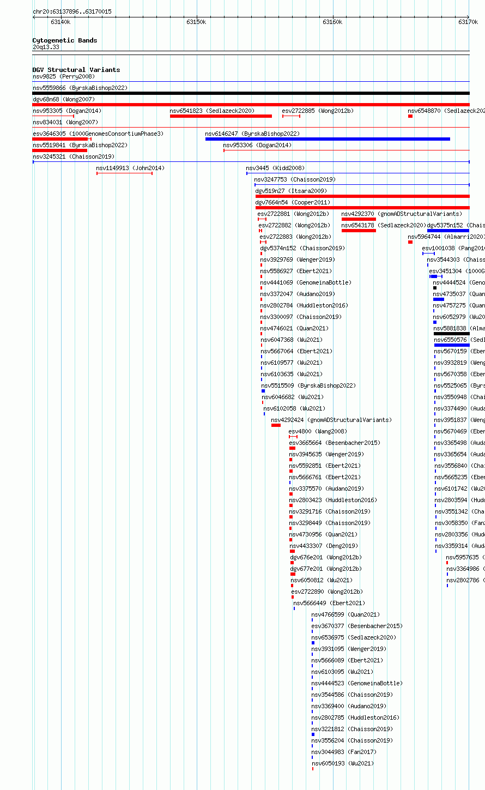Click nsv5519841 (ByrskaBishop2022) label
Screen dimensions: 485x790
point(80,145)
